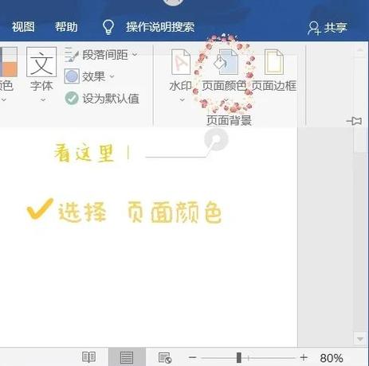Screen dimensions: 369x366
Task: Expand the 颜色 colors dropdown arrow
Action: 3,100
